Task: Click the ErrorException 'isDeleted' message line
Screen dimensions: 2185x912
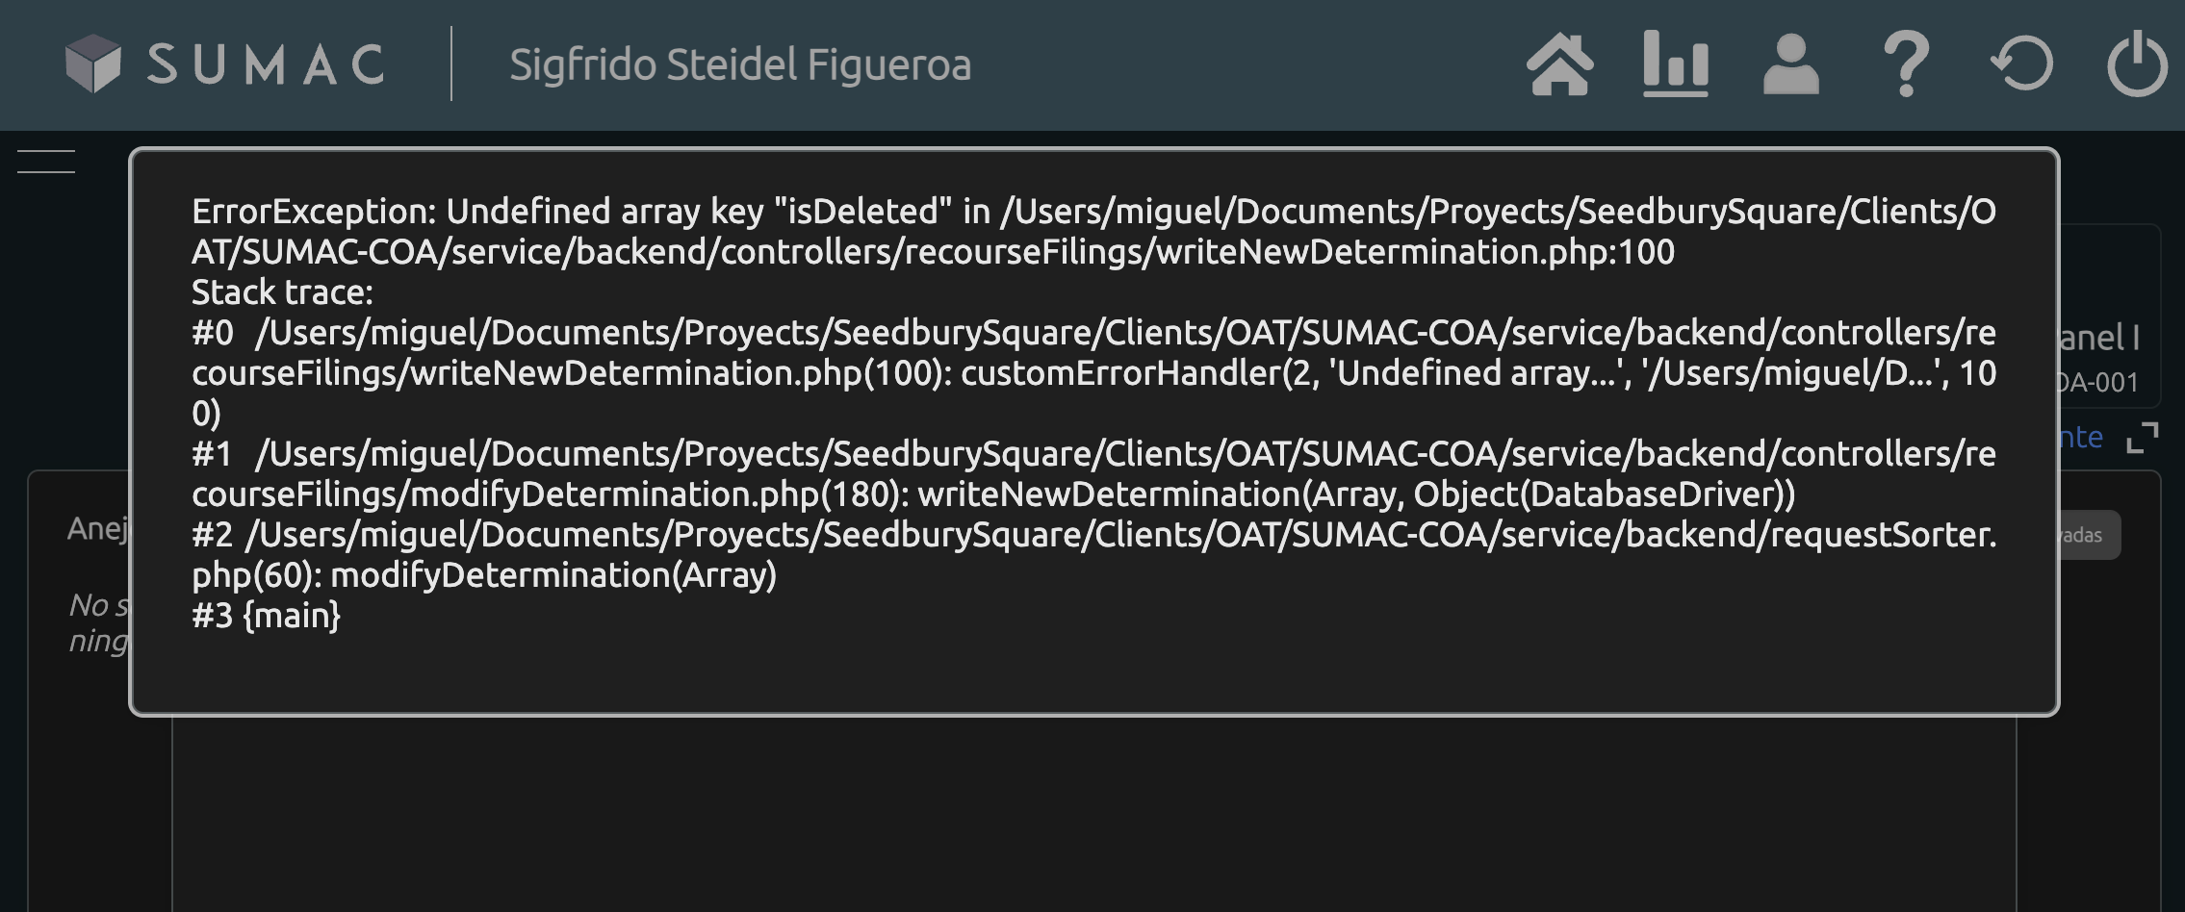Action: (x=1093, y=231)
